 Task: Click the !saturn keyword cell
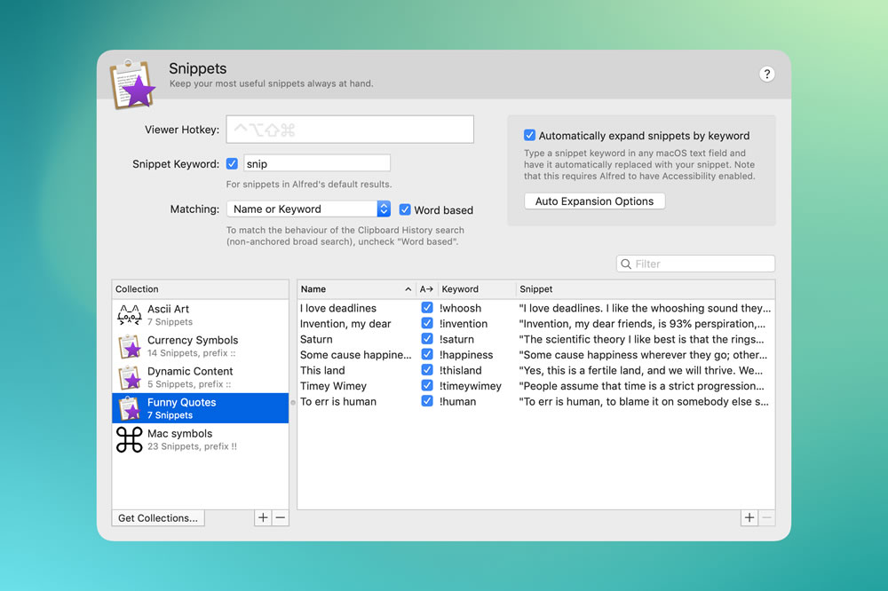click(456, 339)
